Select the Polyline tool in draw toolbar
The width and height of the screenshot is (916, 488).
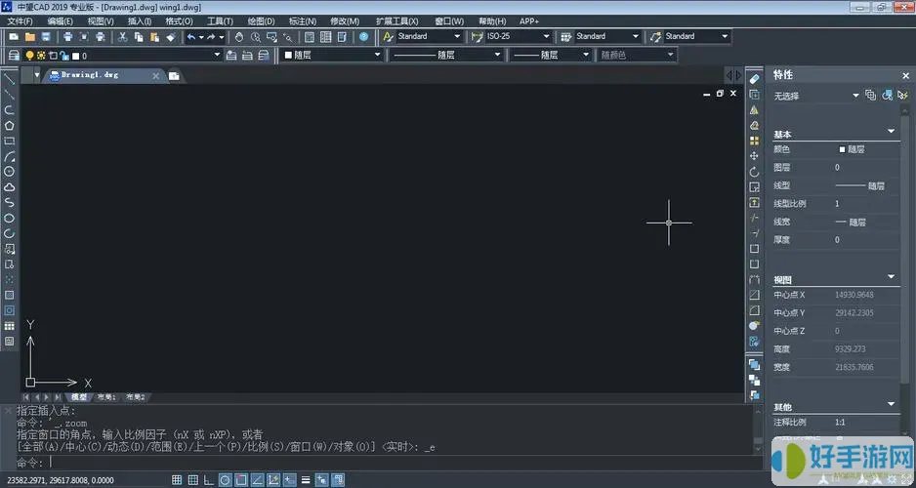(10, 109)
